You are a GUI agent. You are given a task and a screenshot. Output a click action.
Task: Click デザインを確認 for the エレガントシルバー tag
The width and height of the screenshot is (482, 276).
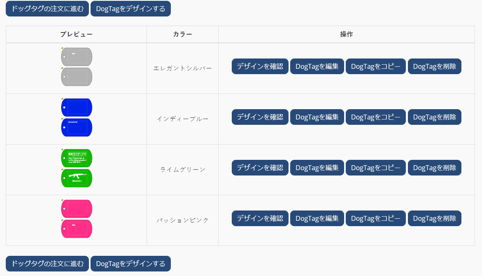coord(260,66)
